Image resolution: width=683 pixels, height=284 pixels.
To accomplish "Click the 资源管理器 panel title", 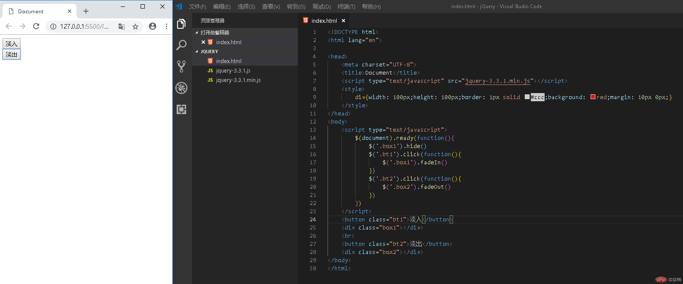I will point(212,21).
